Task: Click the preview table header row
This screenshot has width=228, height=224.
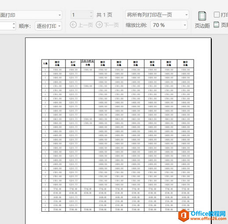Action: coord(118,64)
